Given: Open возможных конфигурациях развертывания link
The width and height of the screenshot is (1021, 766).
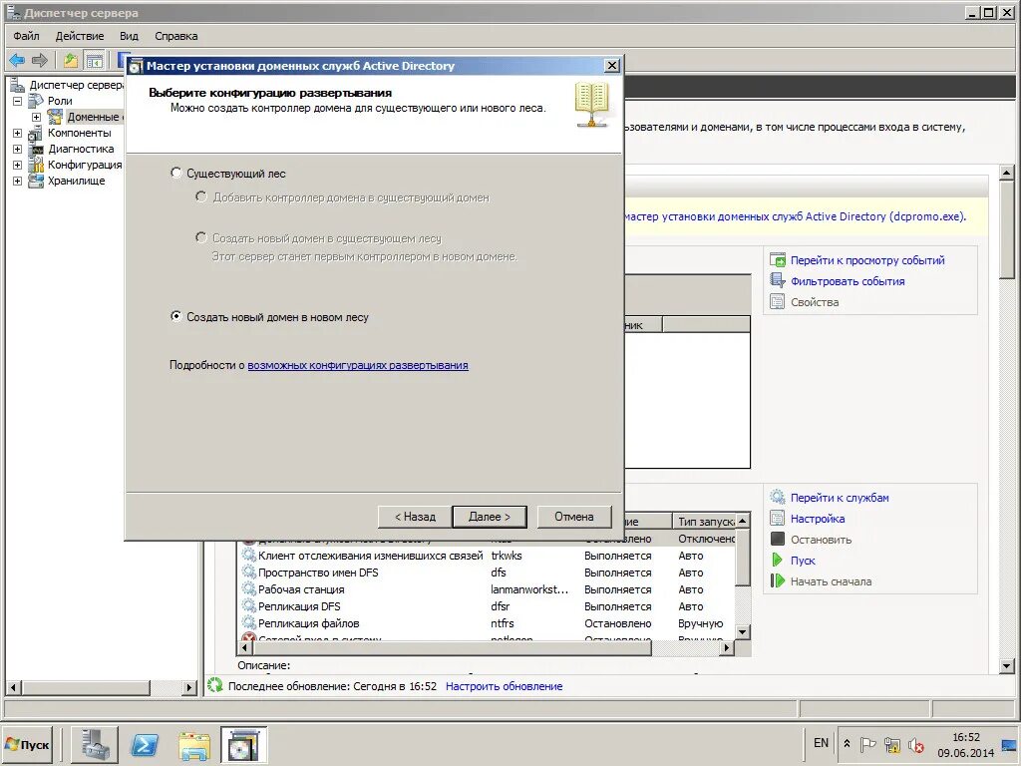Looking at the screenshot, I should click(x=358, y=365).
